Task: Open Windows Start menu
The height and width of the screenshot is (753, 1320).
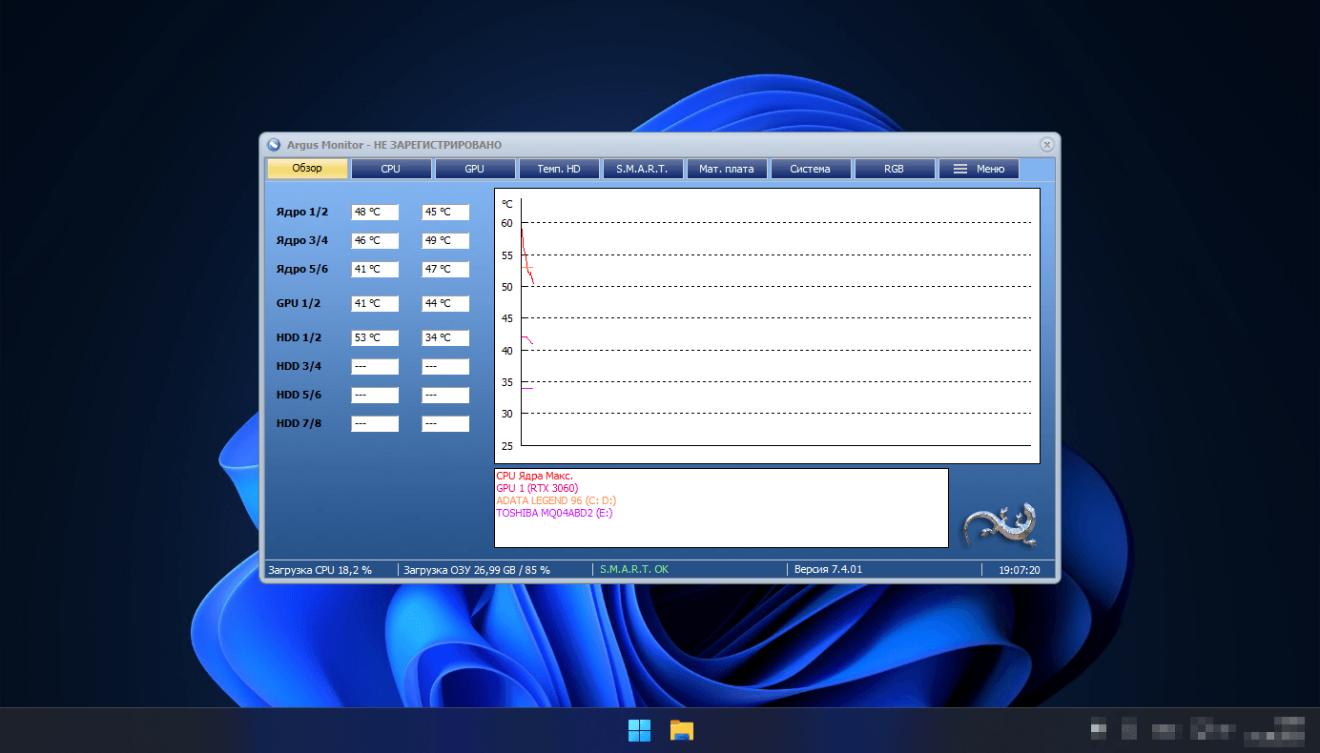Action: 639,731
